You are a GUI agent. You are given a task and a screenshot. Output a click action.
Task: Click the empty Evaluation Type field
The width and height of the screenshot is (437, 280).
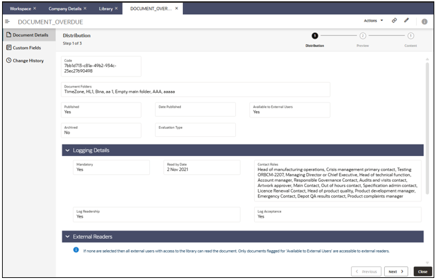[195, 130]
